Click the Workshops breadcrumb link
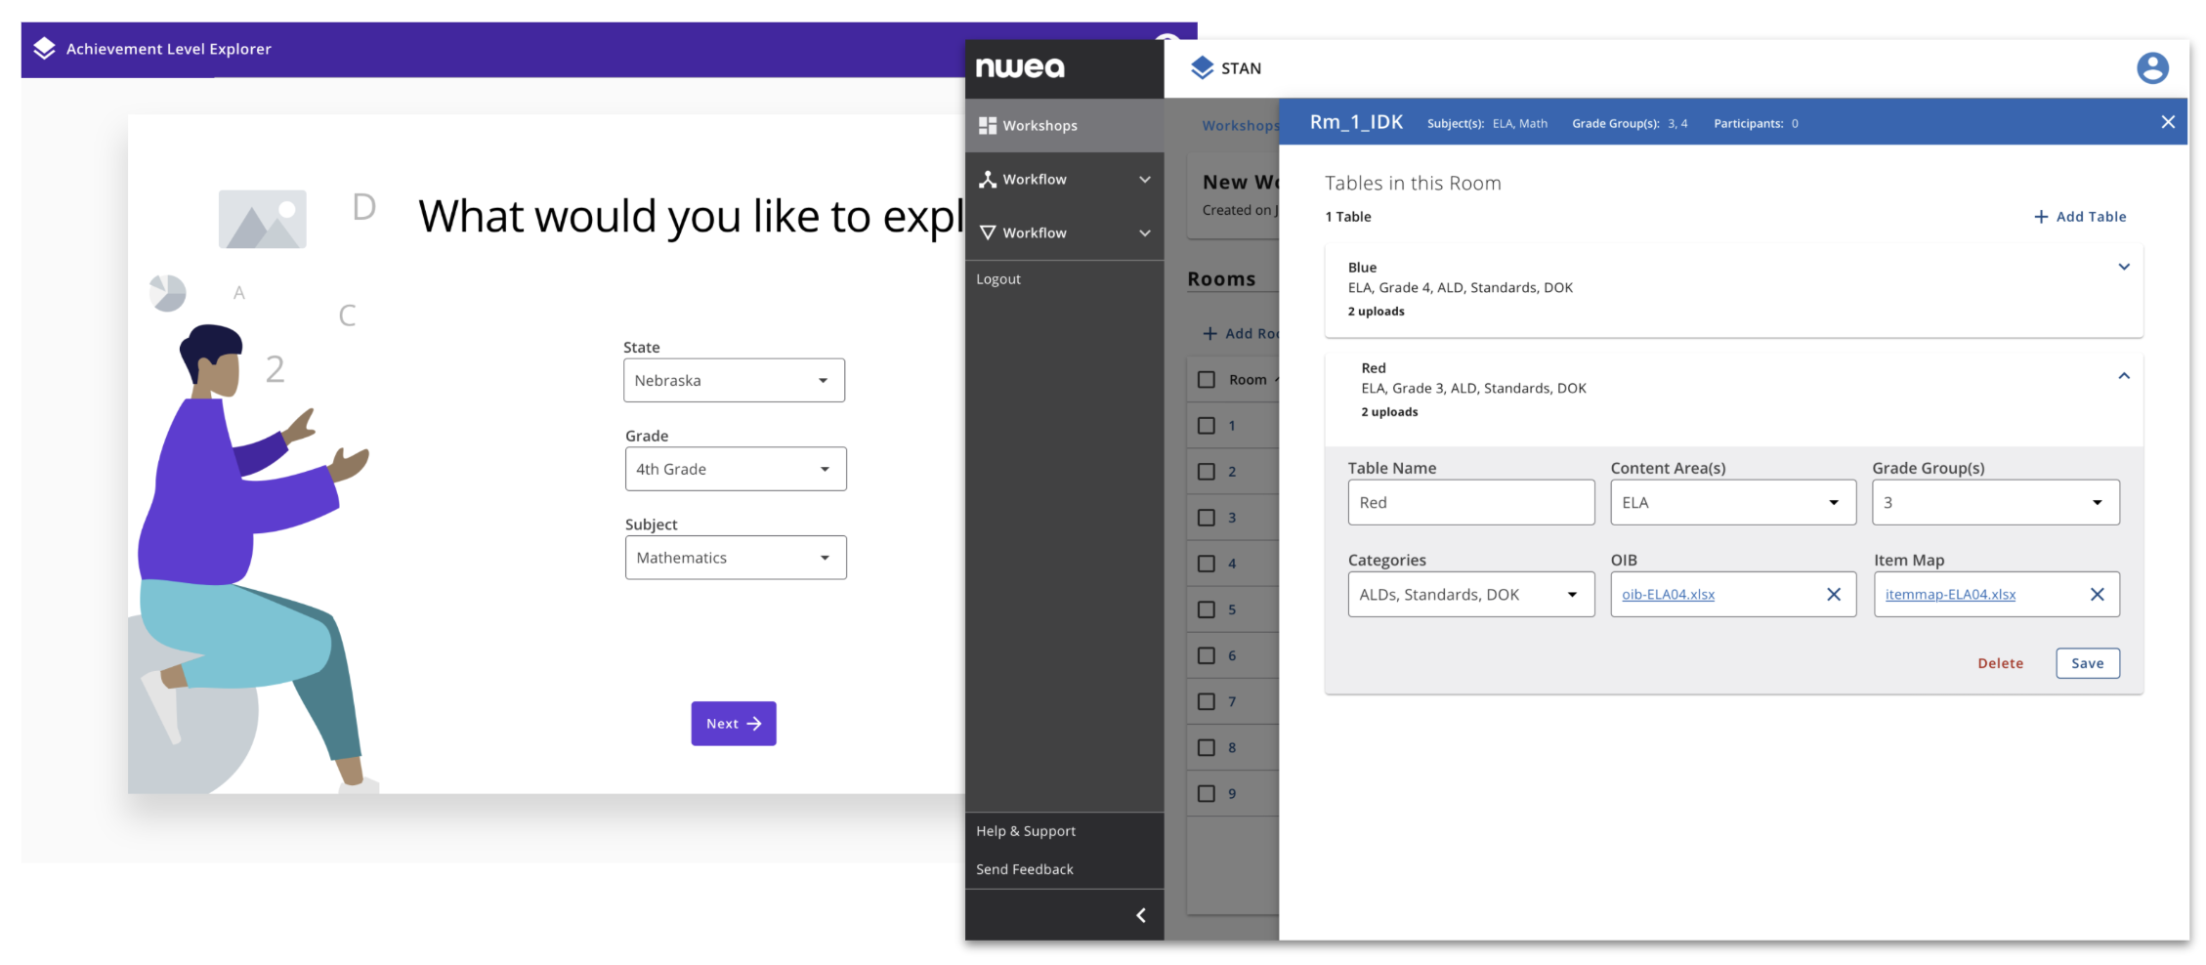The image size is (2206, 965). tap(1241, 125)
